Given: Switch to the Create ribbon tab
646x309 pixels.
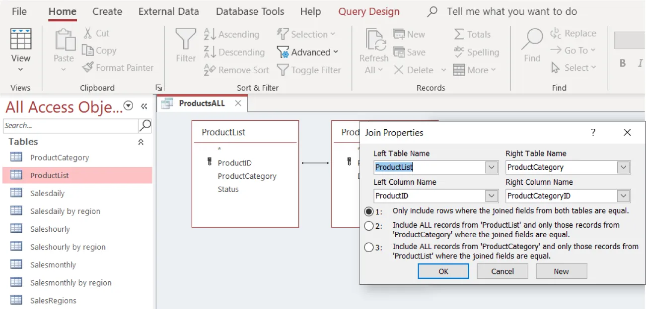Looking at the screenshot, I should click(107, 11).
